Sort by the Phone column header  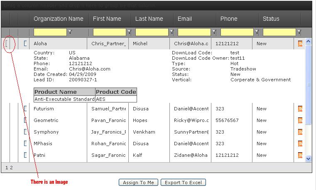coord(229,19)
